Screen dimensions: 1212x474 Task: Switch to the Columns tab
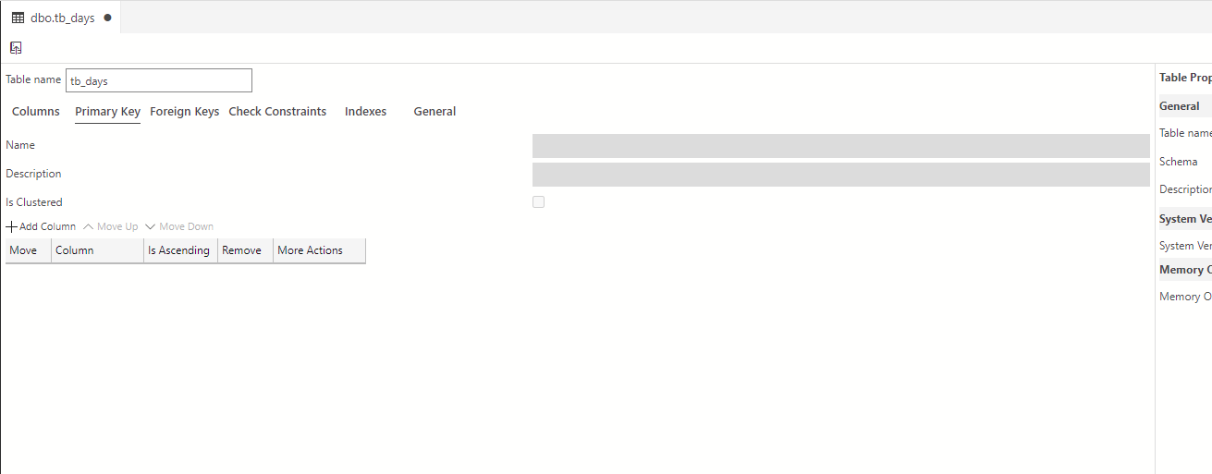(36, 111)
